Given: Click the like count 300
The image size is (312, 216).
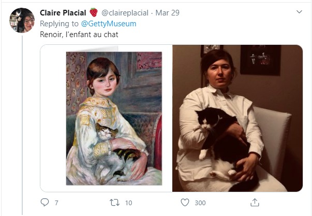Looking at the screenshot, I should click(x=200, y=203).
